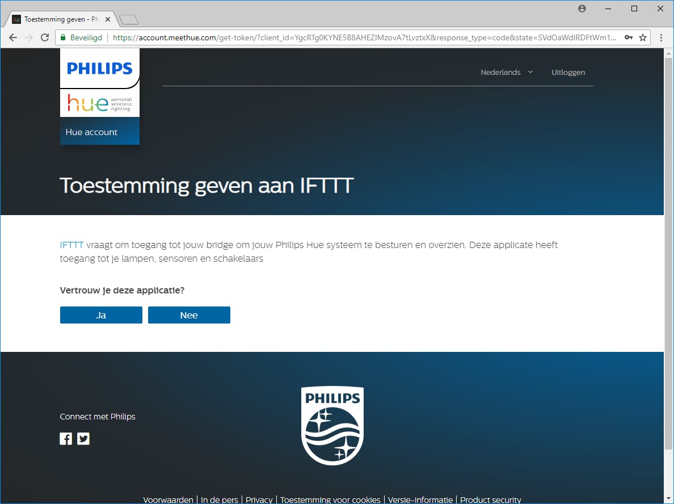Click the hue personal wireless lighting logo
Image resolution: width=674 pixels, height=504 pixels.
pos(100,103)
